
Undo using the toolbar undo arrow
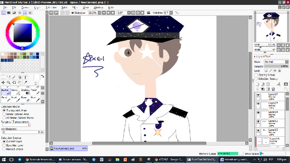51,13
